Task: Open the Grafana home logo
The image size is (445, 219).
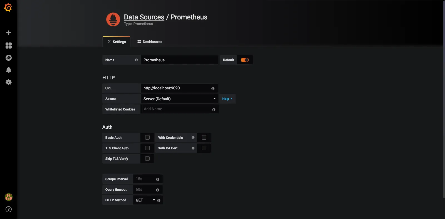Action: [x=8, y=7]
